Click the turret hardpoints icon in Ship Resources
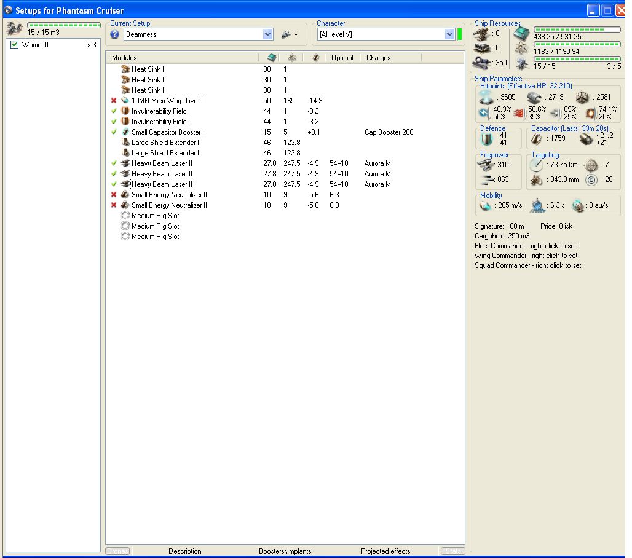Screen dimensions: 632x558 481,34
